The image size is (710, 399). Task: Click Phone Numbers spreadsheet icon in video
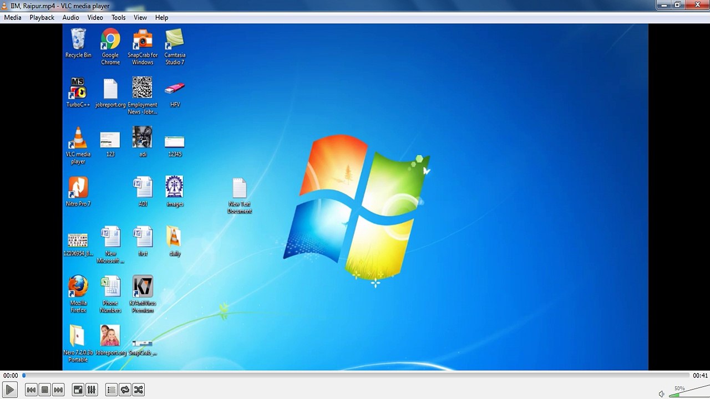pyautogui.click(x=110, y=294)
